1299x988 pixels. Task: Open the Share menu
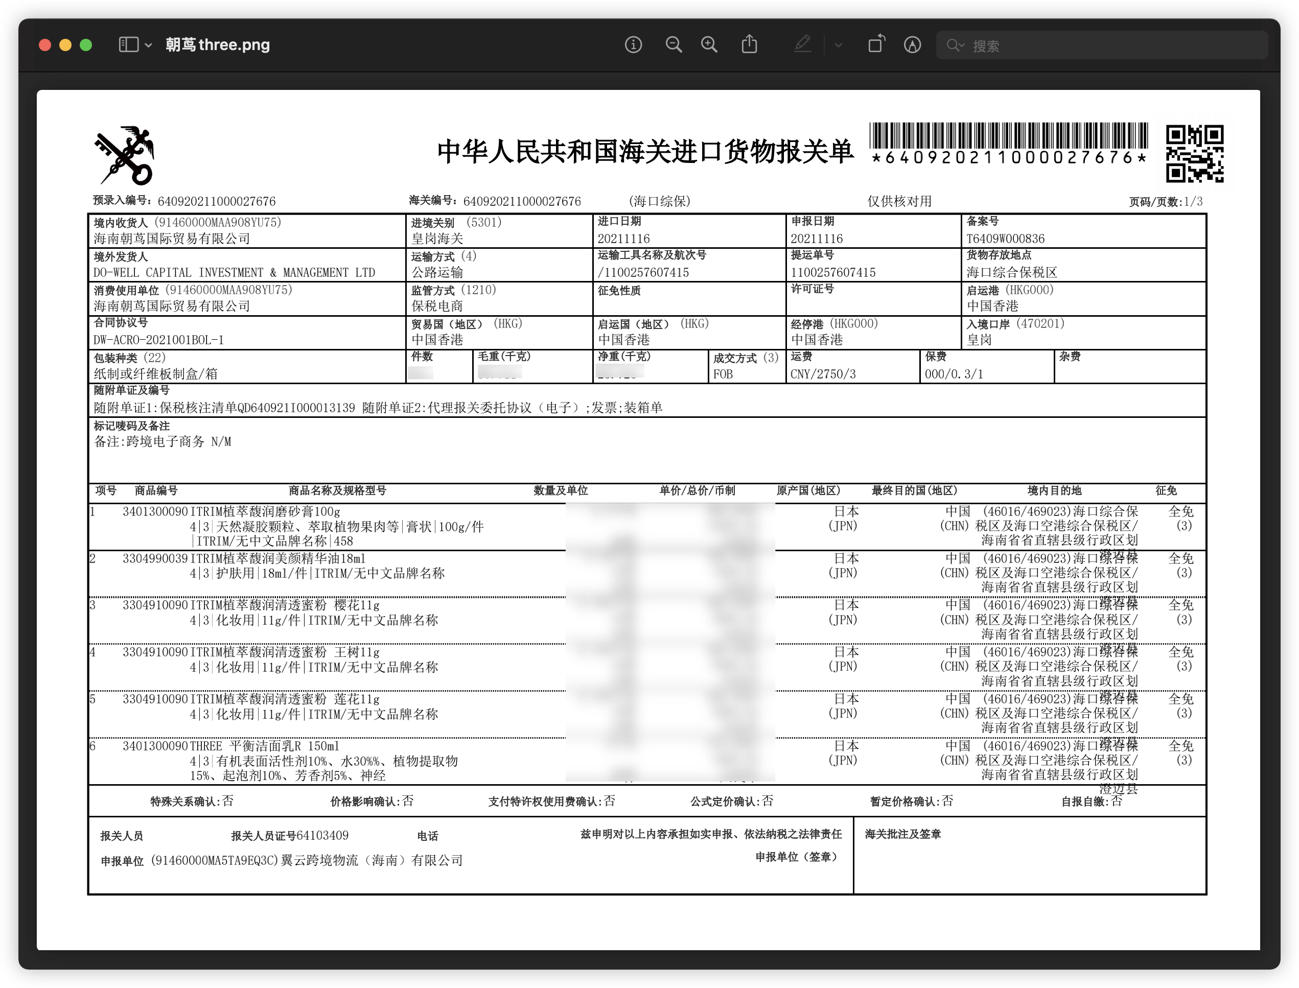pyautogui.click(x=749, y=44)
